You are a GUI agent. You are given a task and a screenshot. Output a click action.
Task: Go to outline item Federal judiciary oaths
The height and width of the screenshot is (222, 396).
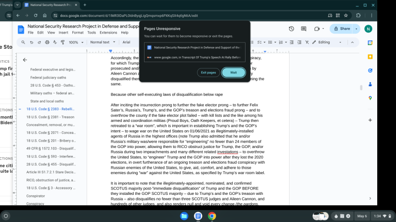tap(48, 77)
